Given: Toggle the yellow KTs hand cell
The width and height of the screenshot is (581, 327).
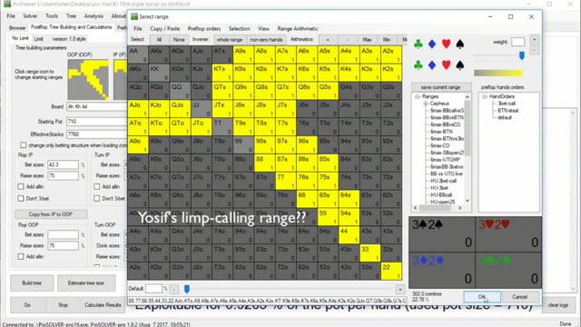Looking at the screenshot, I should (222, 73).
